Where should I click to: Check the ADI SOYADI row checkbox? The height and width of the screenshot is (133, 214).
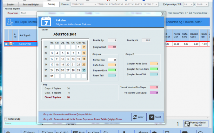pos(6,44)
